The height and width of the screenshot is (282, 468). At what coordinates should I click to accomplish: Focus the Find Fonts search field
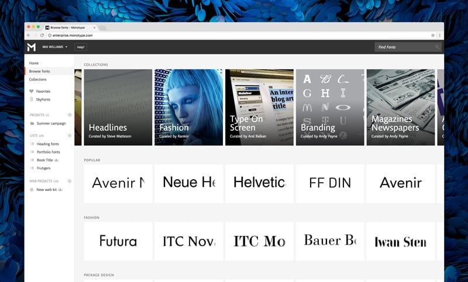(x=408, y=47)
